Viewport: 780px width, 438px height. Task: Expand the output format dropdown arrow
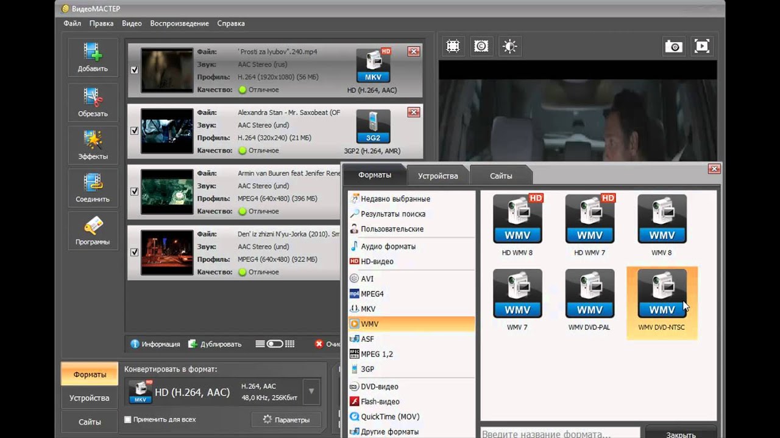[x=311, y=391]
